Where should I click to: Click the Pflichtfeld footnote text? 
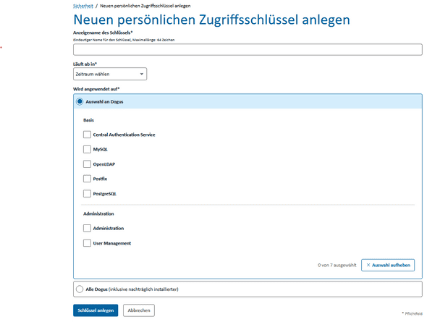pos(412,313)
